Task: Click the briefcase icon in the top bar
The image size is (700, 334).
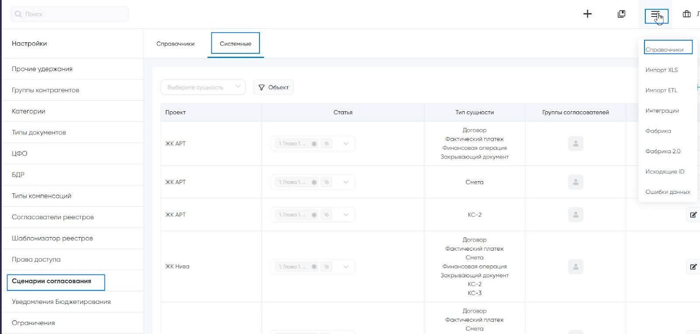Action: point(687,14)
